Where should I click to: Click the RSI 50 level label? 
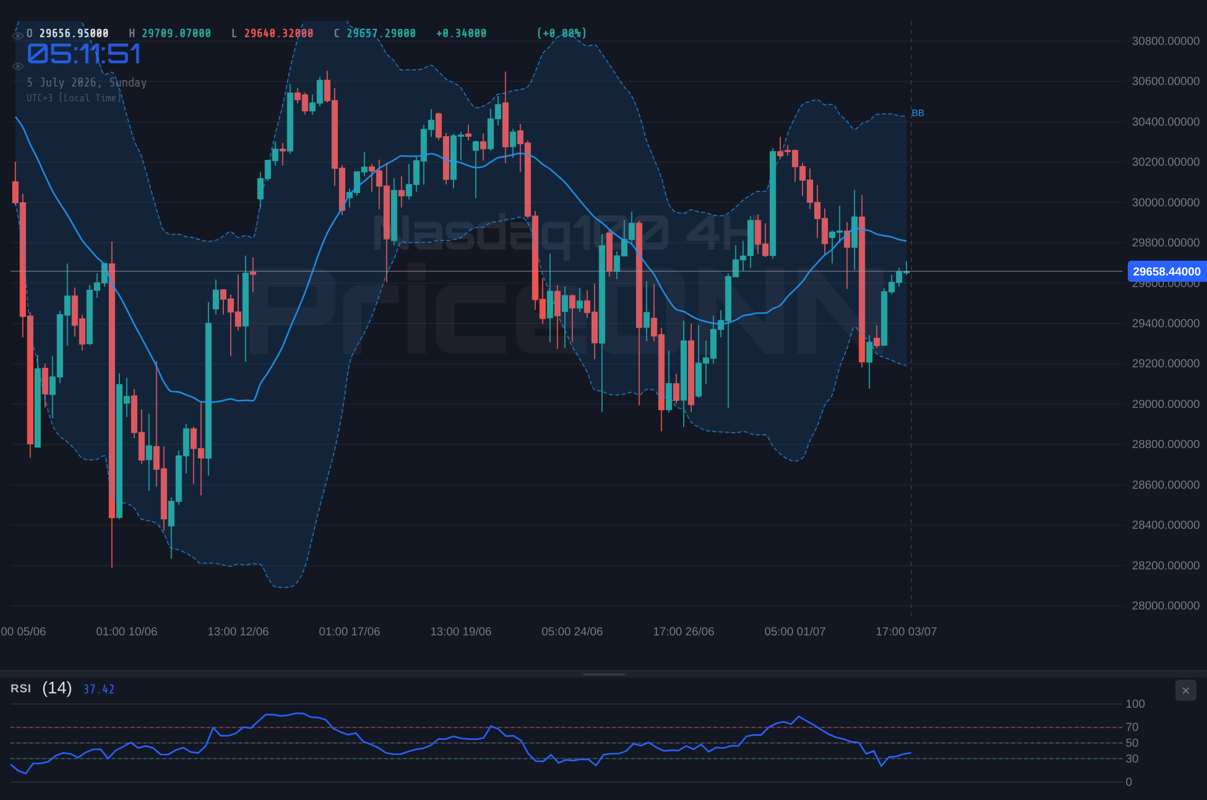[x=1132, y=742]
